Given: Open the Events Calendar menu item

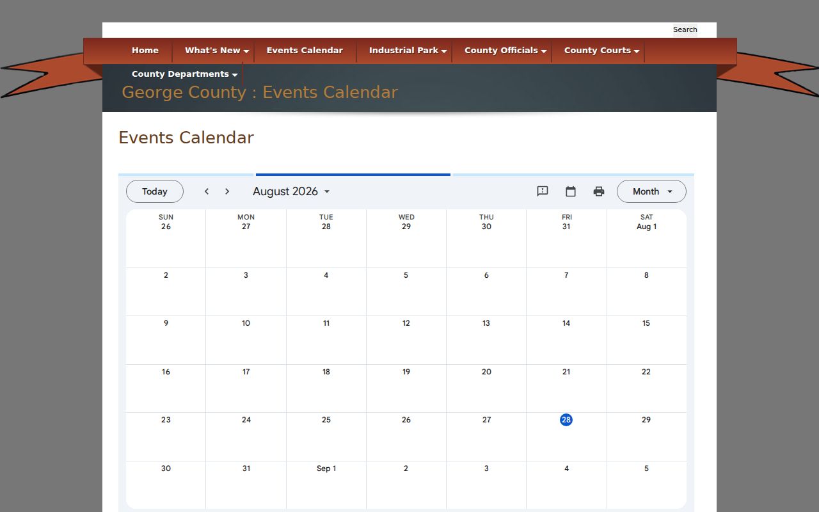Looking at the screenshot, I should tap(305, 51).
